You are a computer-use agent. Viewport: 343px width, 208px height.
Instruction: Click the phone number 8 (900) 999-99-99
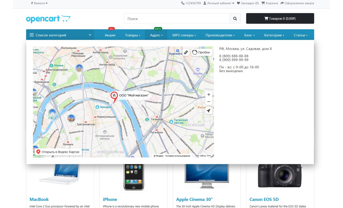[x=234, y=60]
